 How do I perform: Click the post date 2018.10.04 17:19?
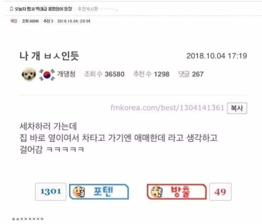(217, 56)
